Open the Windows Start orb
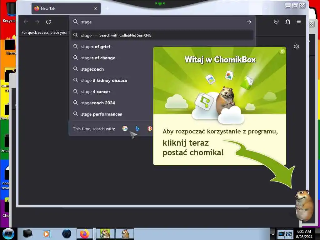Image resolution: width=320 pixels, height=240 pixels. (x=8, y=234)
